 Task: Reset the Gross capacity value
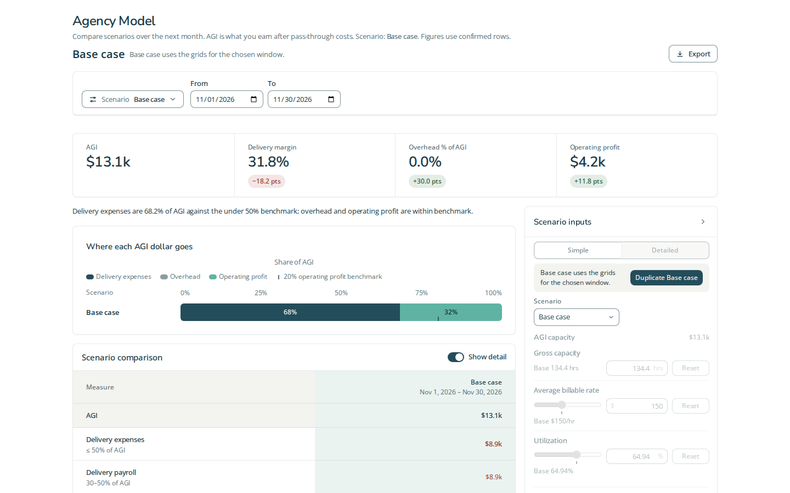tap(690, 368)
